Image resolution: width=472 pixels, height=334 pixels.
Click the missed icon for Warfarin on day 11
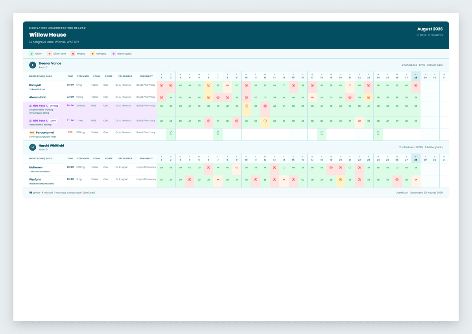[x=256, y=179]
